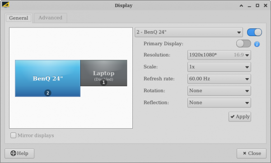Click the Reflection label
The height and width of the screenshot is (163, 271).
(x=156, y=102)
